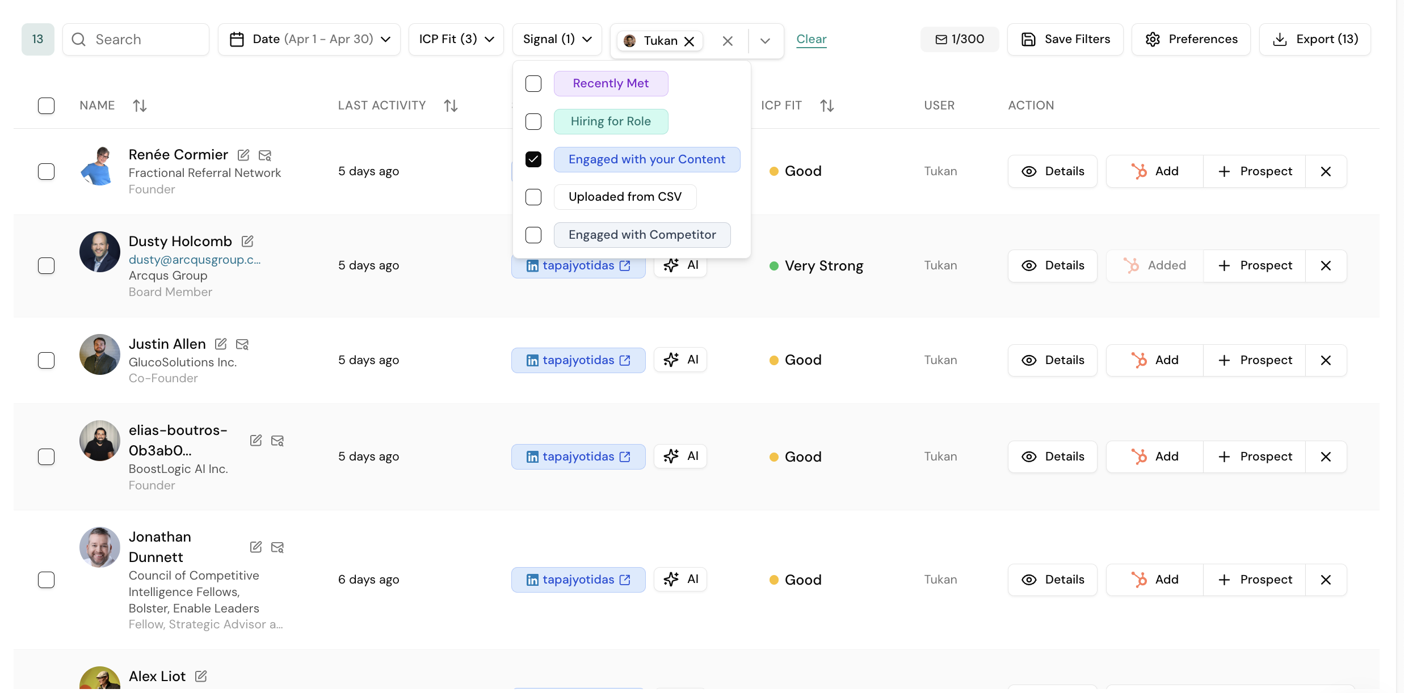1404x693 pixels.
Task: Click AI sparkle button in Justin Allen row
Action: pos(680,360)
